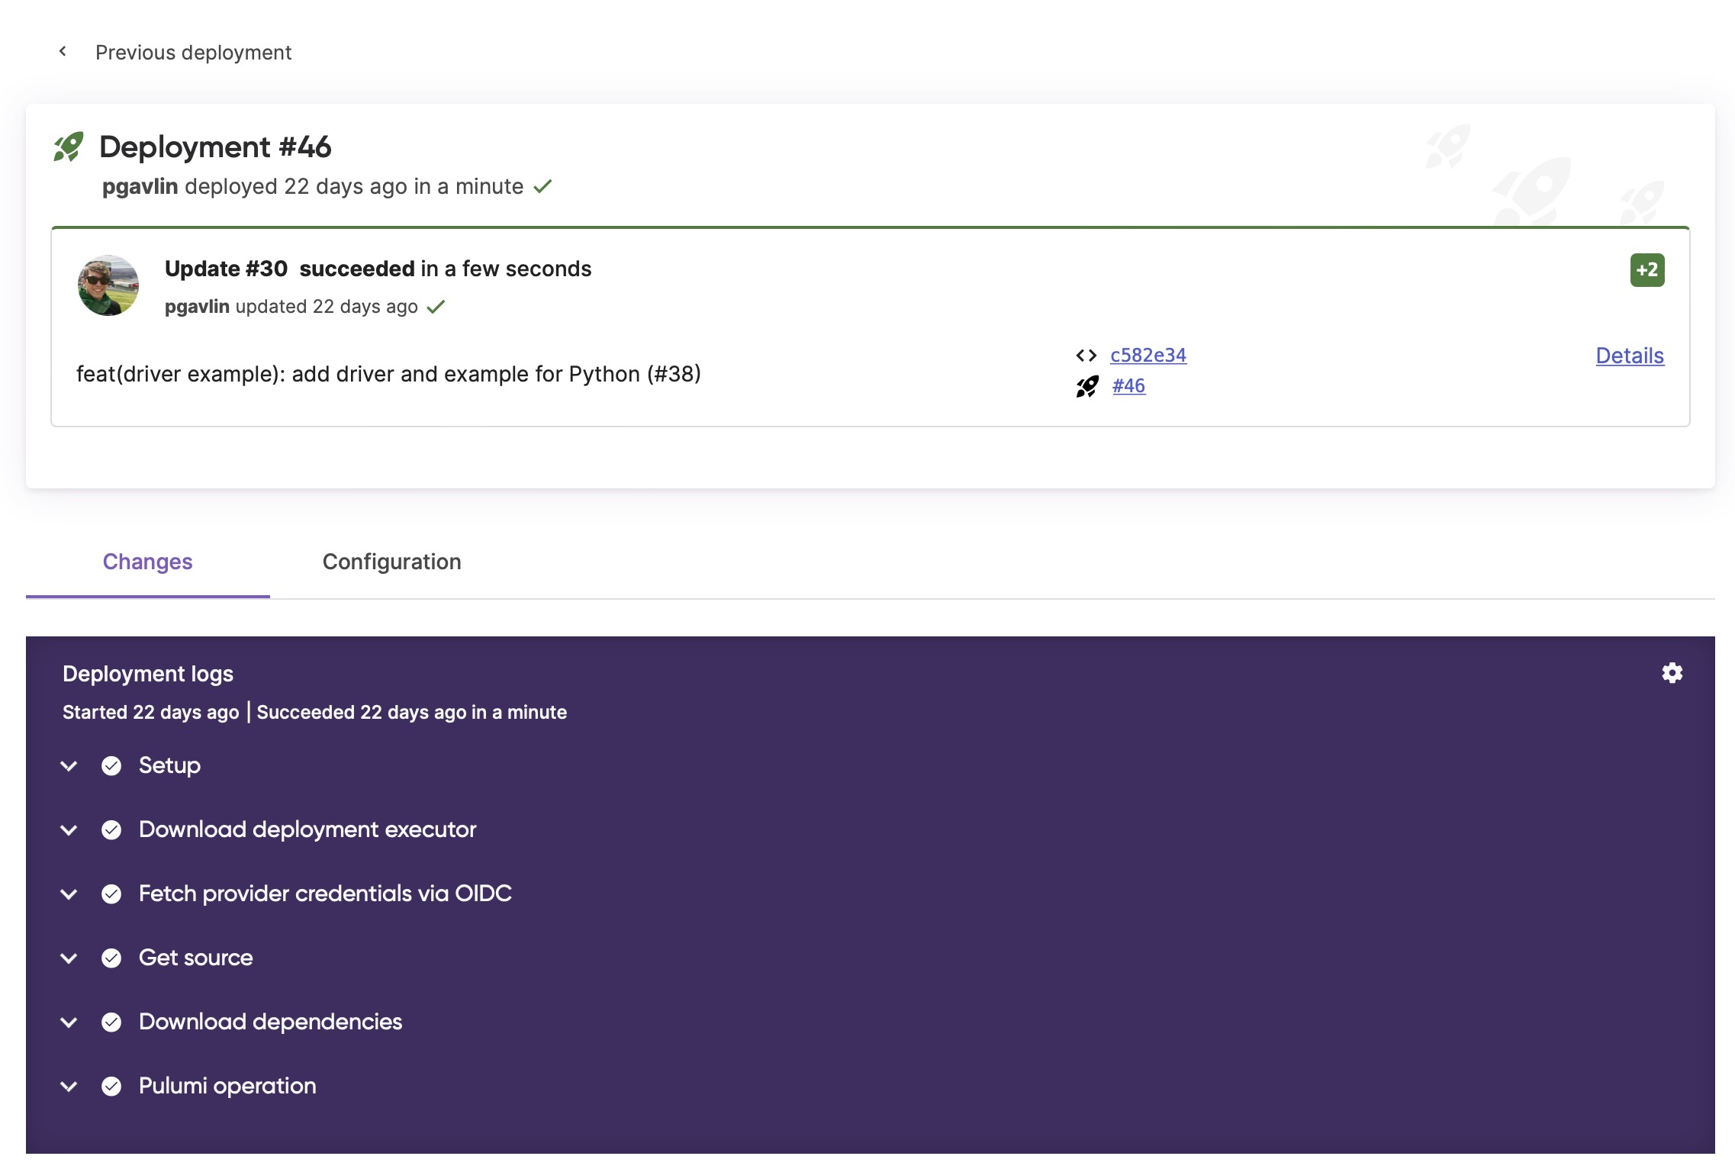Click checkmark after 'updated 22 days ago'

436,307
